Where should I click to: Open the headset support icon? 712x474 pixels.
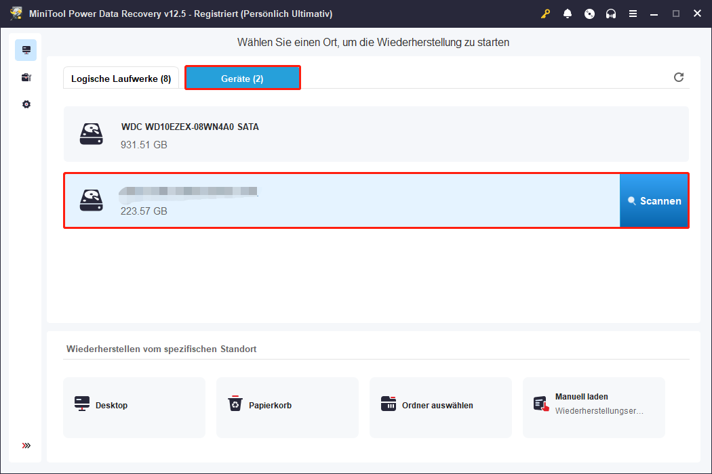pos(611,14)
